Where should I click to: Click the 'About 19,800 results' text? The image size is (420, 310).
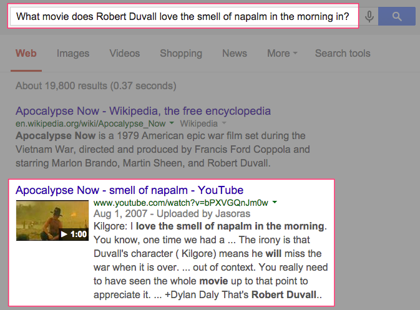[96, 85]
